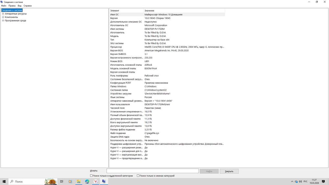Viewport: 329px width, 185px height.
Task: Select Сведения о системе tree root
Action: pos(12,10)
